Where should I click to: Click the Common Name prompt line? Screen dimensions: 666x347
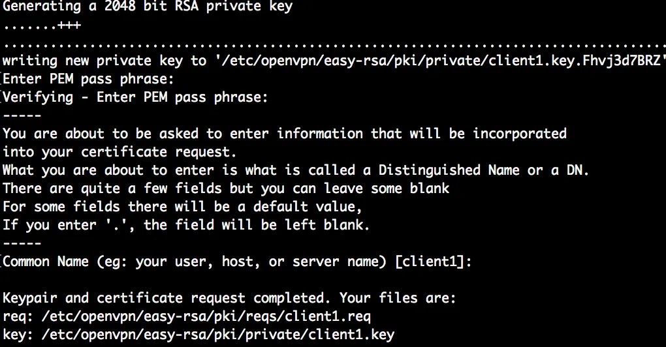[236, 262]
